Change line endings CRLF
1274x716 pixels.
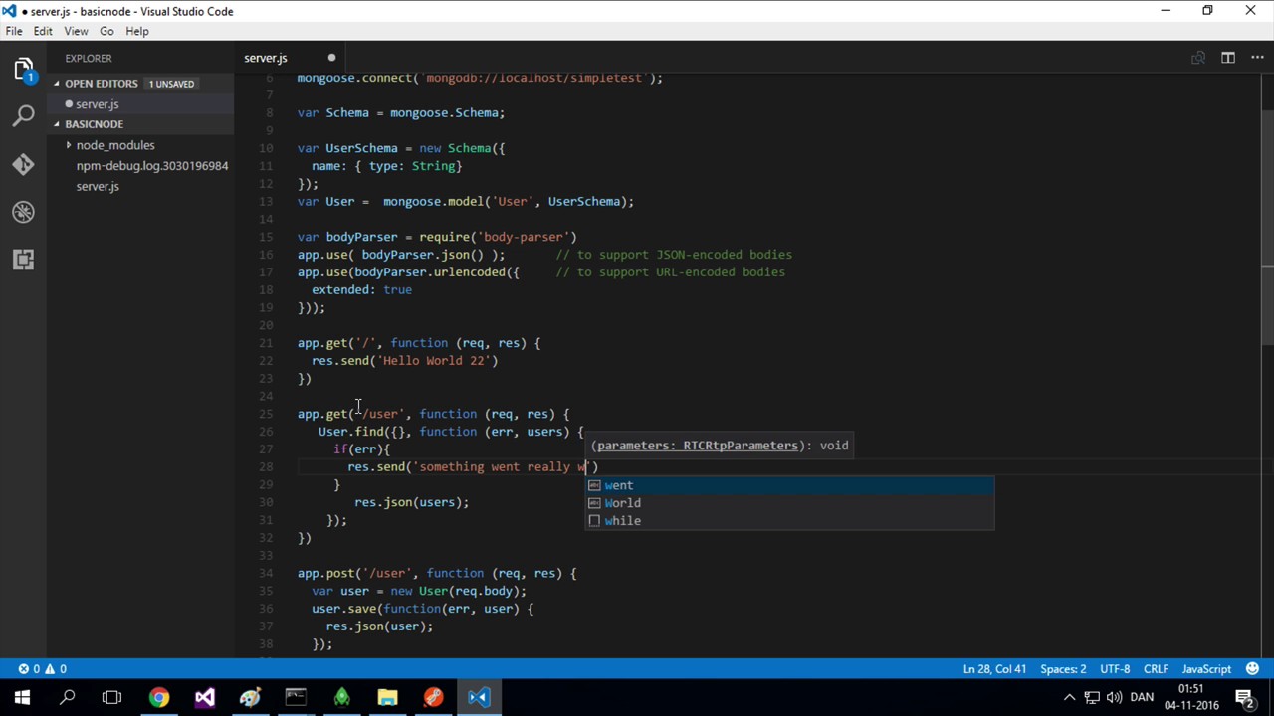click(1156, 669)
